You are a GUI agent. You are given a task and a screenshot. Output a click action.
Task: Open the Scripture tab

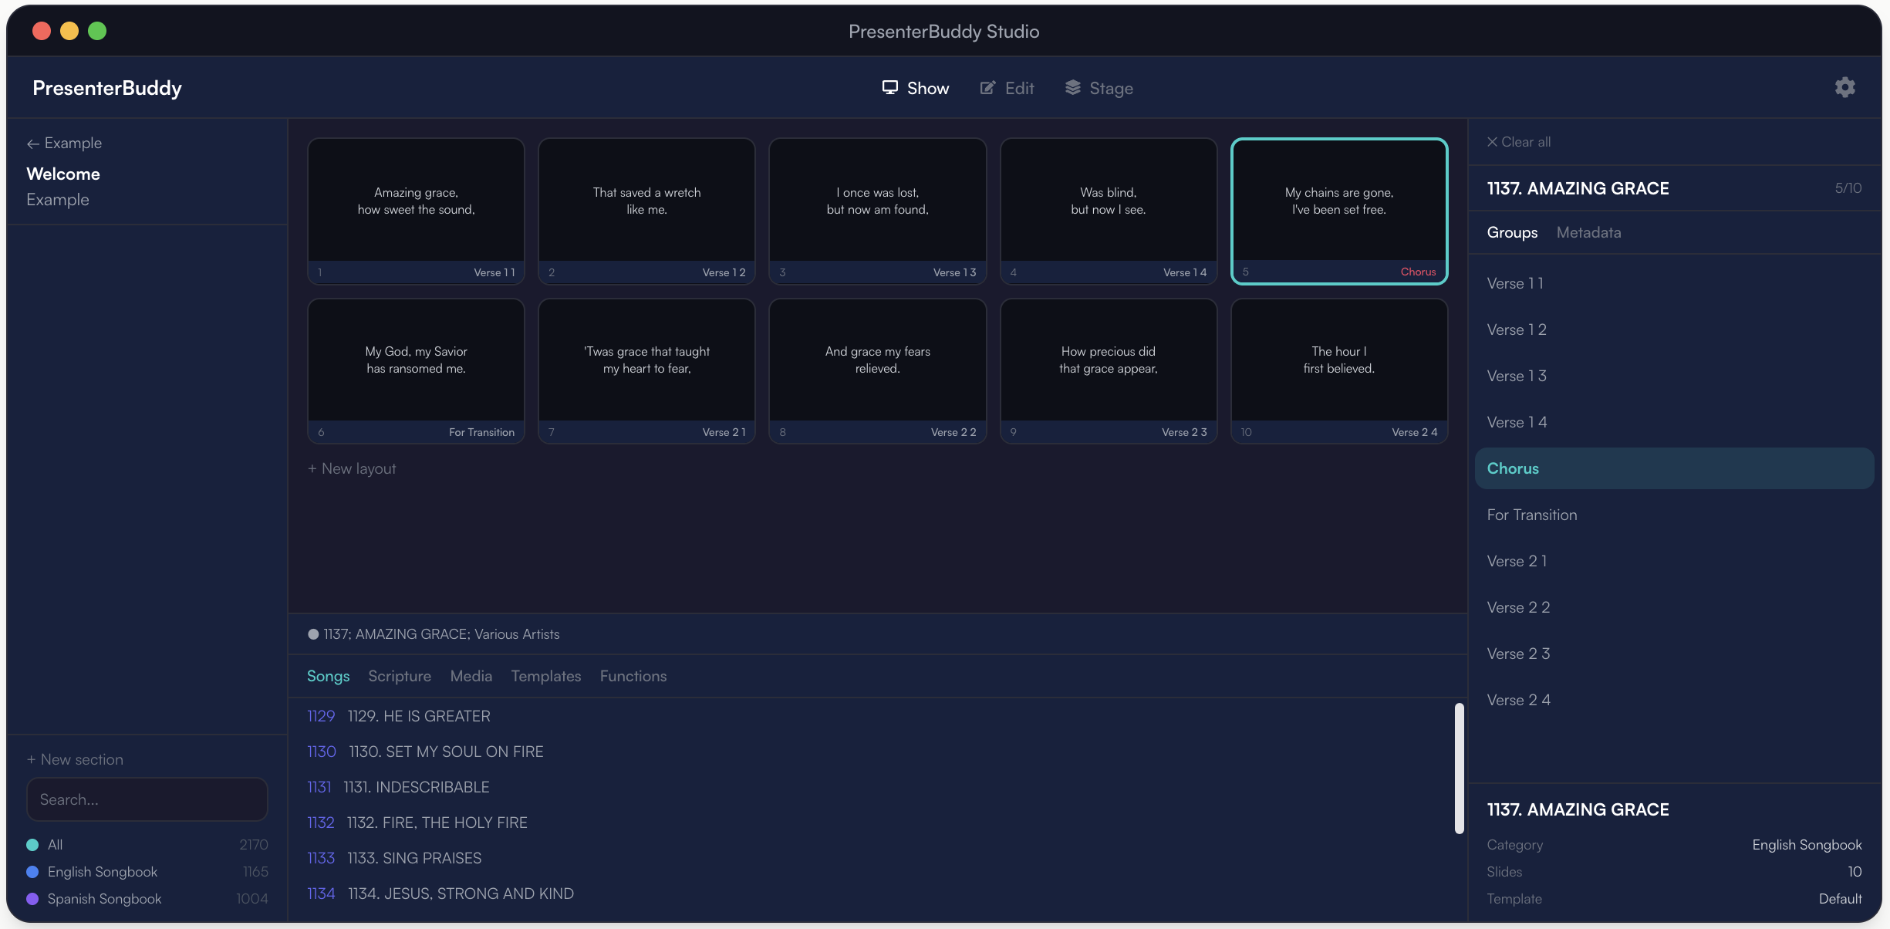[x=399, y=676]
